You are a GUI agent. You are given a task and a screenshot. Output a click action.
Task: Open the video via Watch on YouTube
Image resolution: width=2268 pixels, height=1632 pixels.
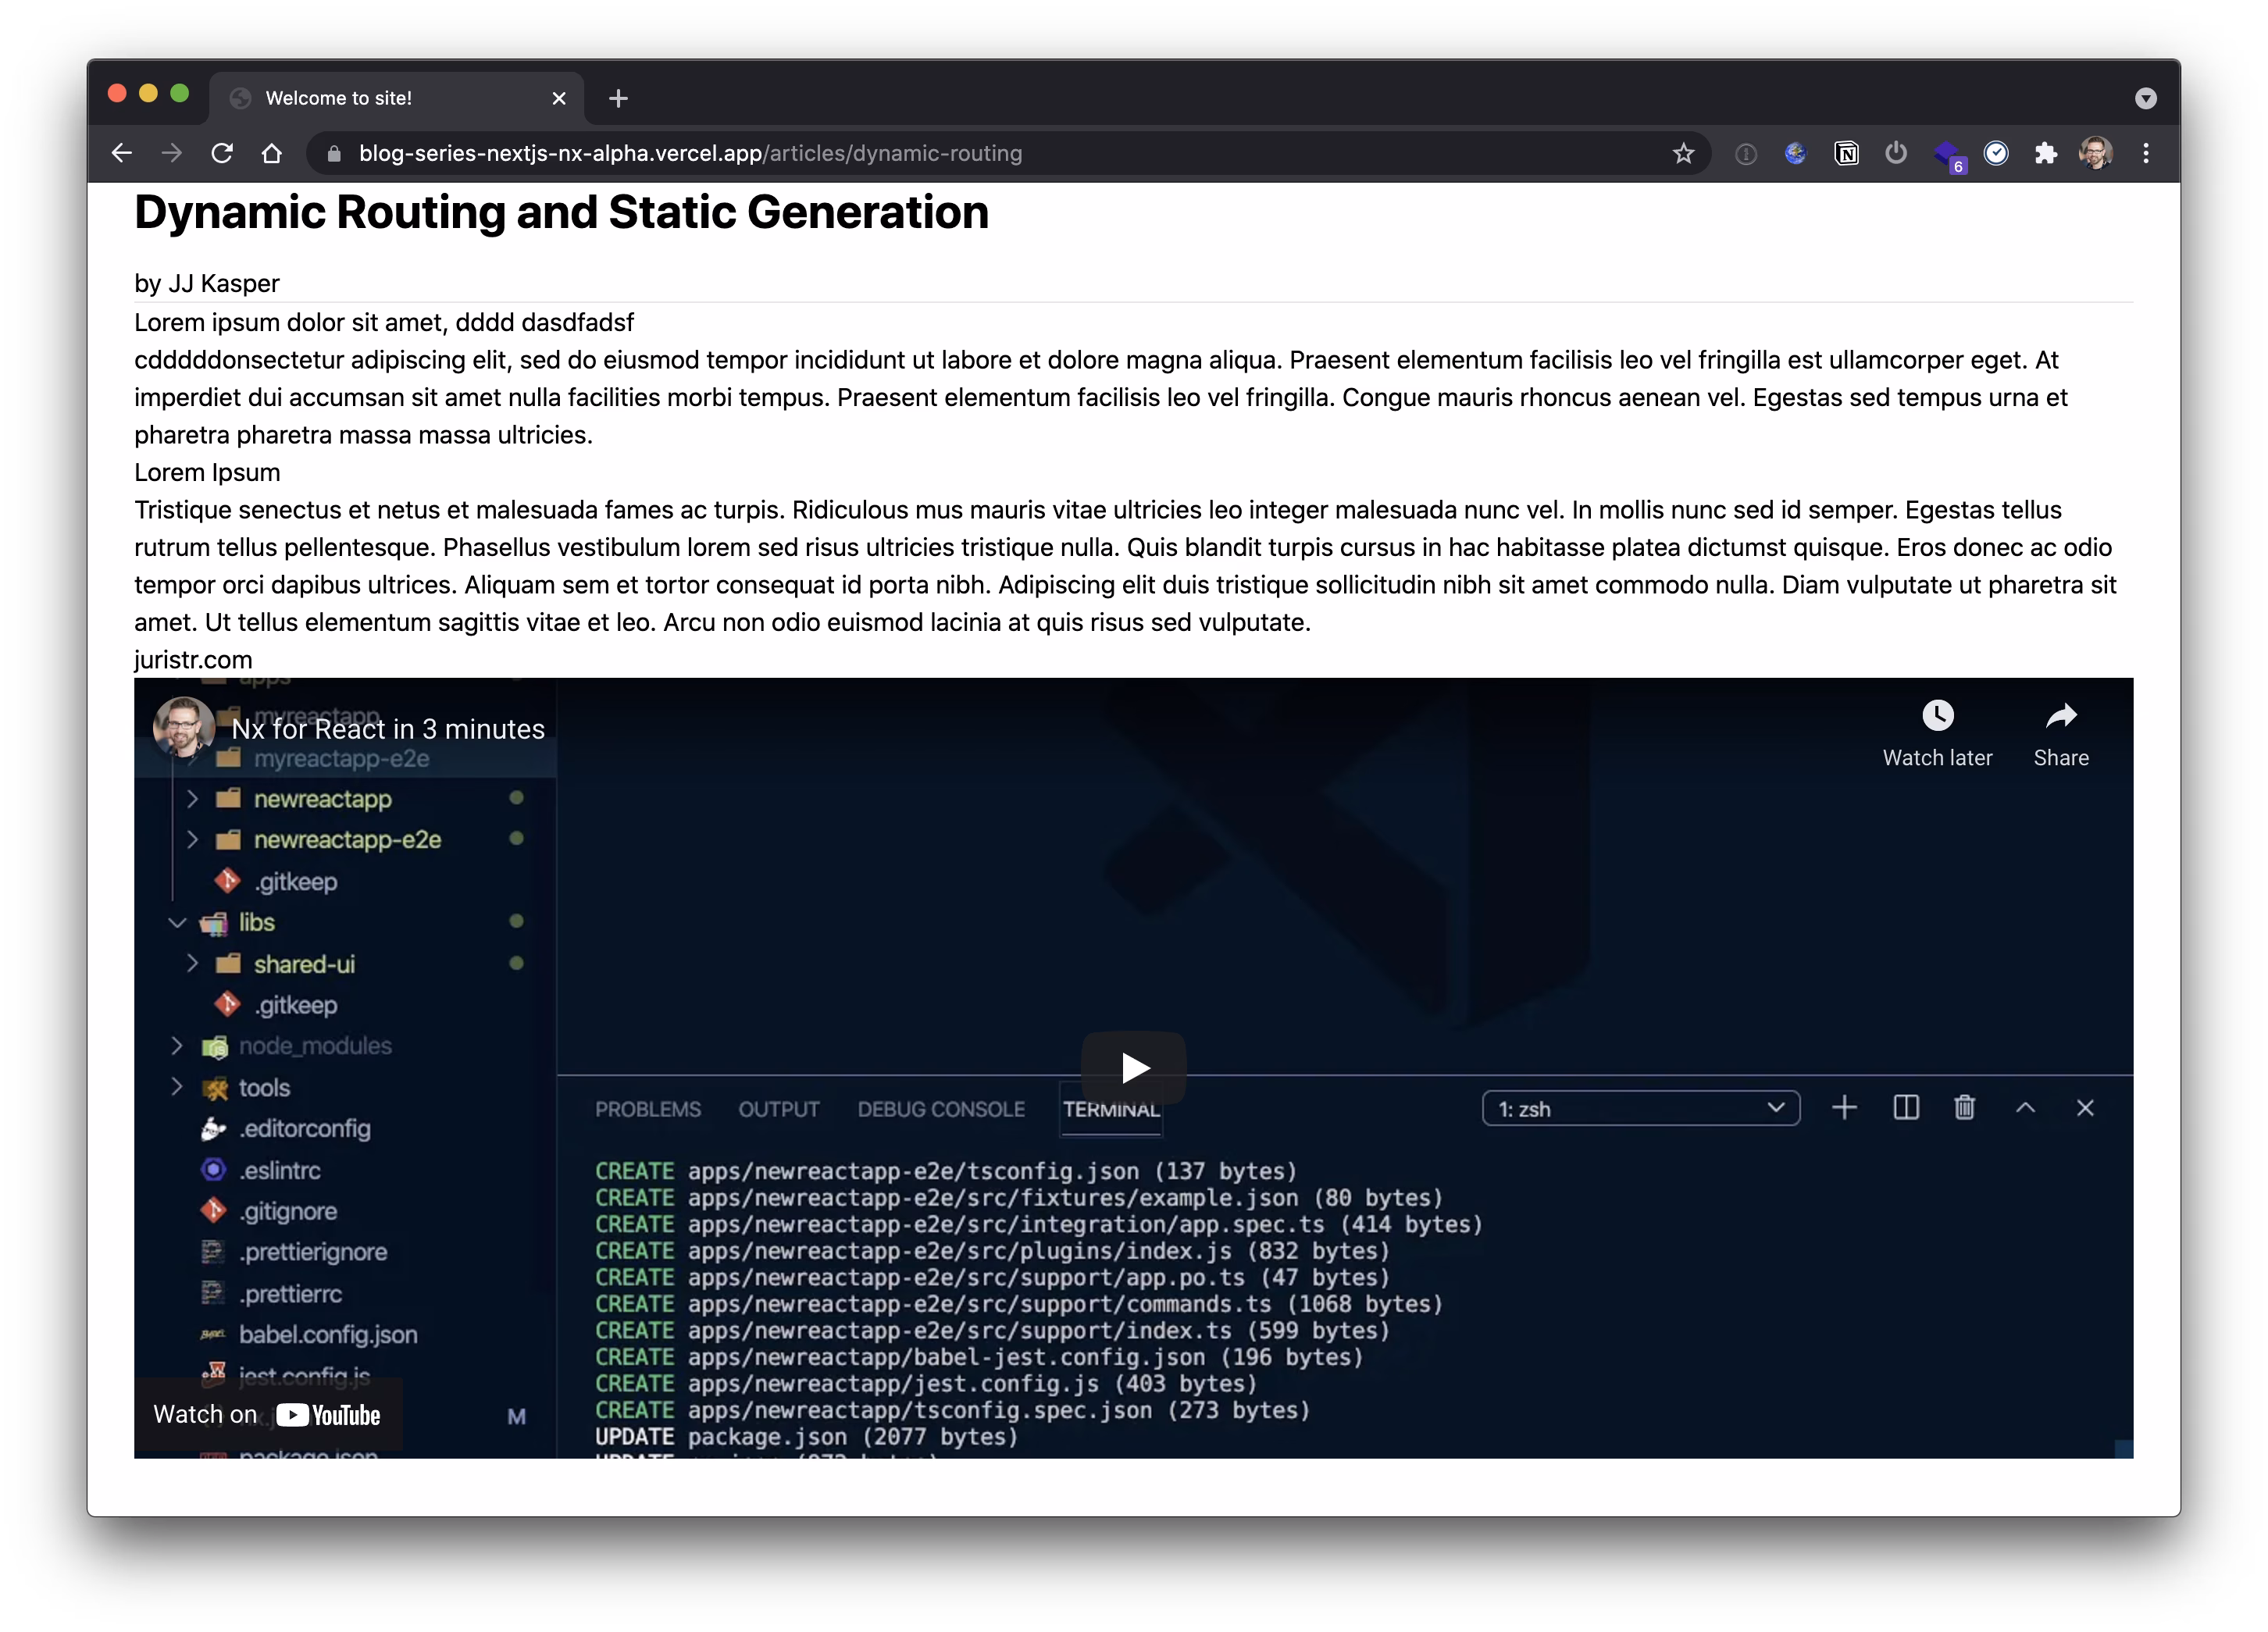tap(268, 1414)
